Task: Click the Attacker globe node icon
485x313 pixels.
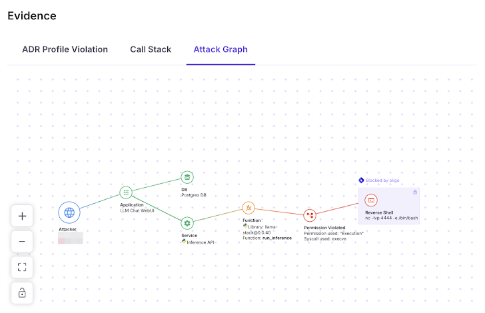Action: click(69, 212)
